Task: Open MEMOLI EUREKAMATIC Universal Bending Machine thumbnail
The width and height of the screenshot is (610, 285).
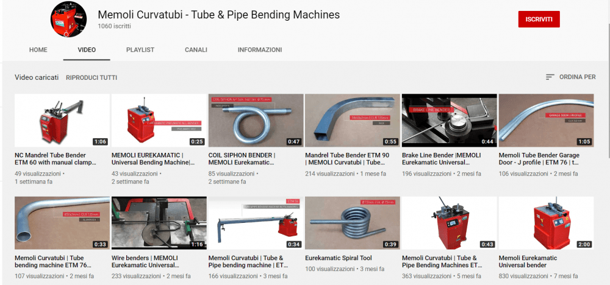Action: tap(159, 121)
